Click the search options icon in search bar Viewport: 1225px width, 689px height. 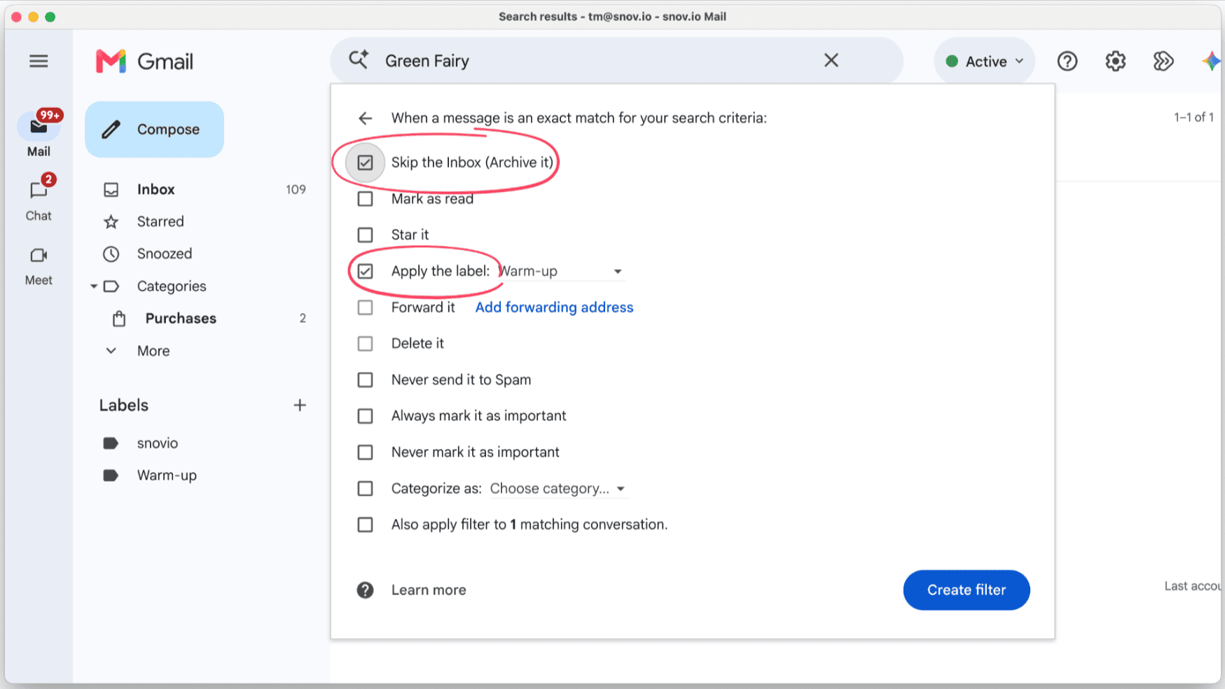tap(359, 60)
